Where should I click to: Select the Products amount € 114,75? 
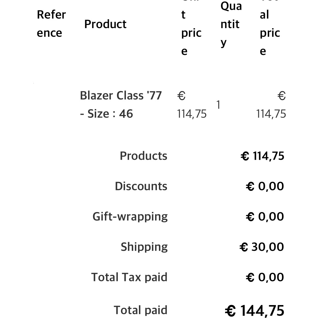point(262,156)
